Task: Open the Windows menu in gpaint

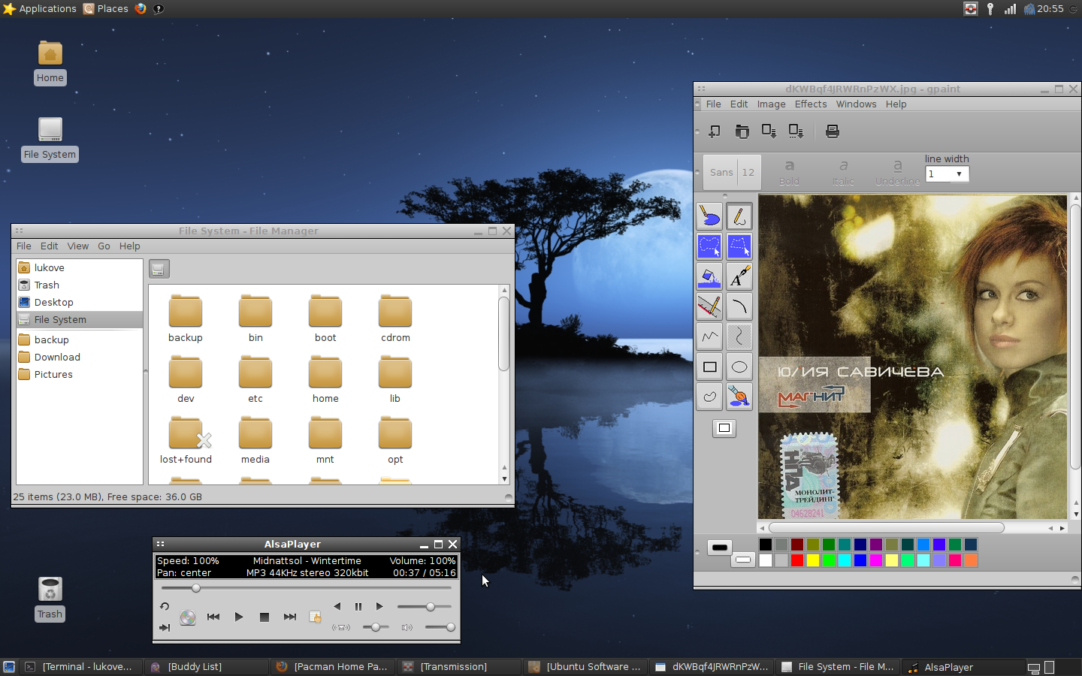Action: 856,104
